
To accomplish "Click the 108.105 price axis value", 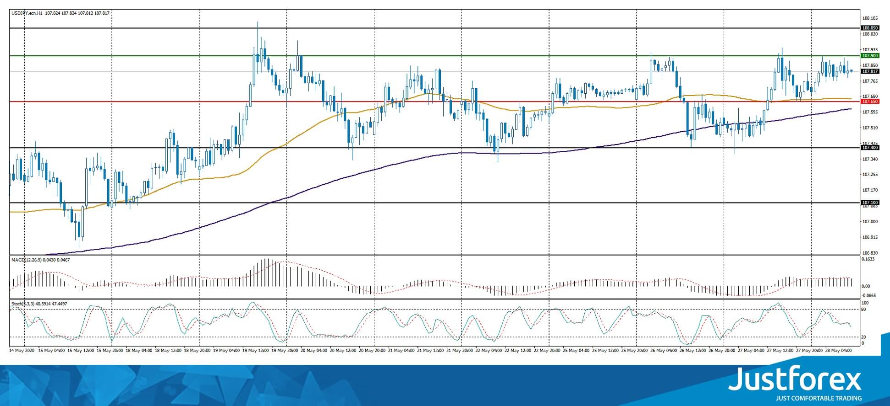I will [x=870, y=19].
